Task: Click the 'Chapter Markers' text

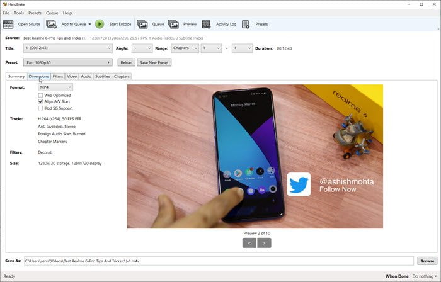Action: 52,142
